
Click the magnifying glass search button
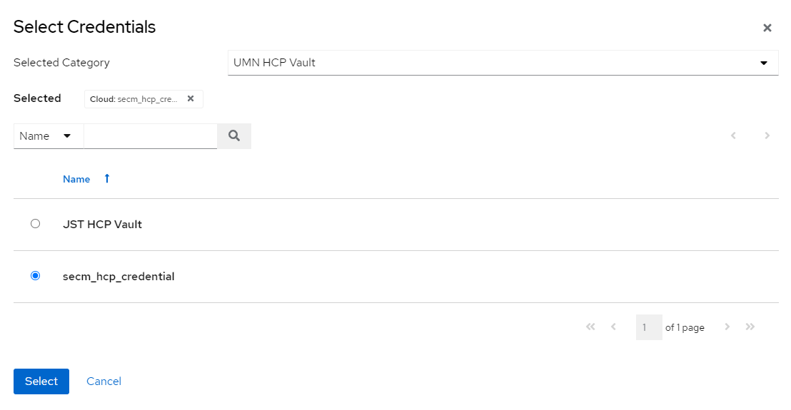point(234,135)
